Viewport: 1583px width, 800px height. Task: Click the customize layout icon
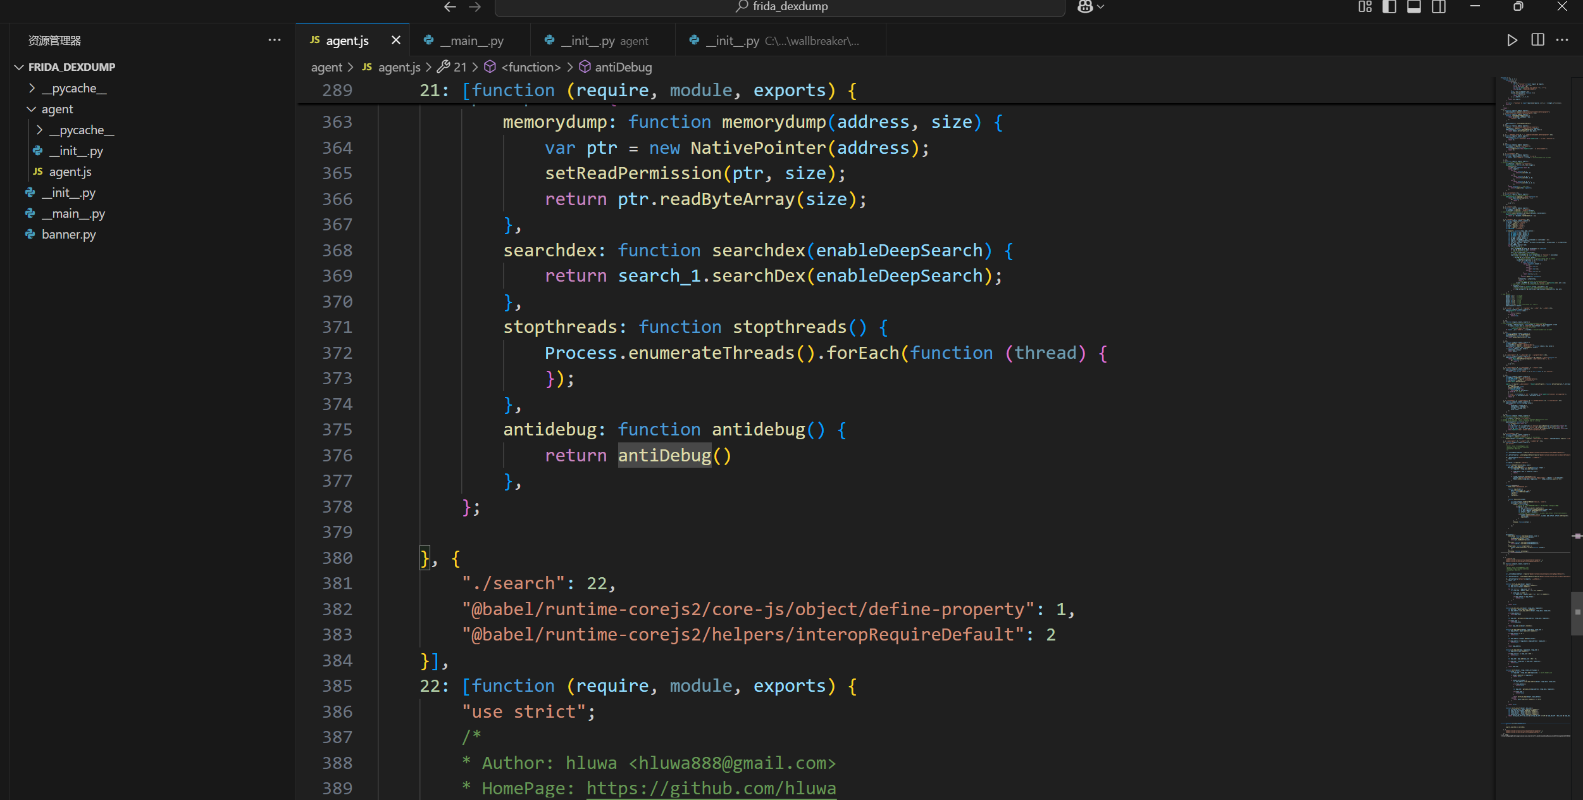click(1365, 7)
